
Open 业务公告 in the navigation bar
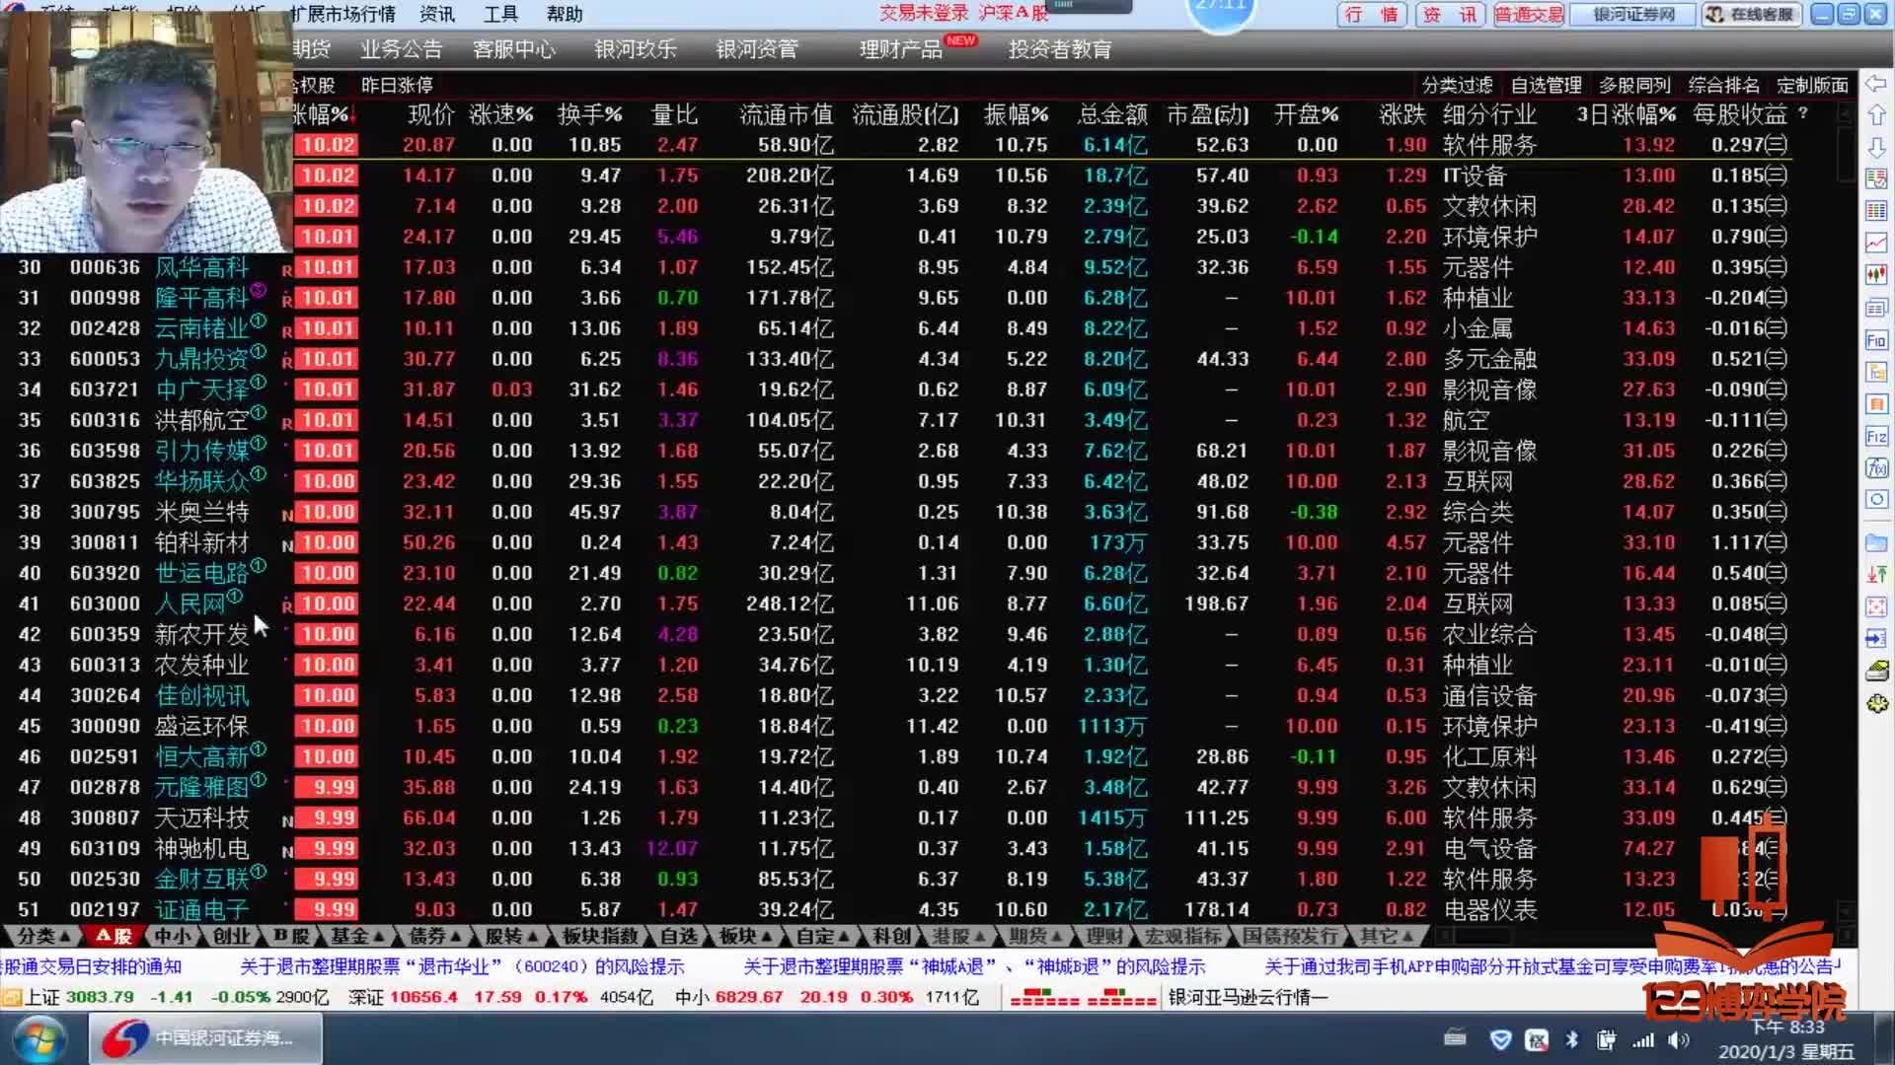[401, 49]
